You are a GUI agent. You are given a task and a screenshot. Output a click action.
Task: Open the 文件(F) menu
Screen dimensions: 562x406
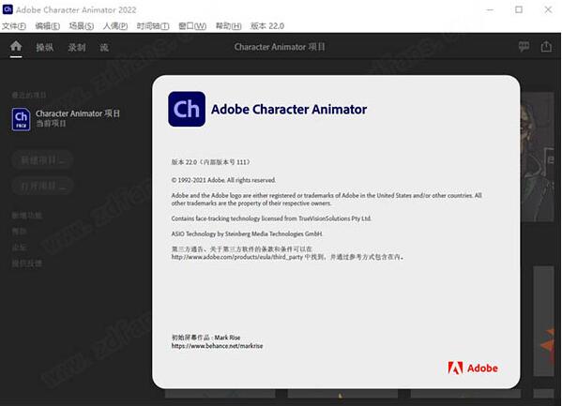click(14, 26)
